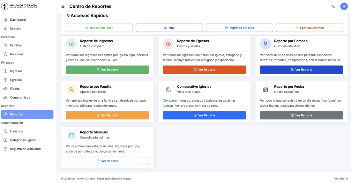Image resolution: width=351 pixels, height=183 pixels.
Task: Click the Administración section label in sidebar
Action: point(12,123)
